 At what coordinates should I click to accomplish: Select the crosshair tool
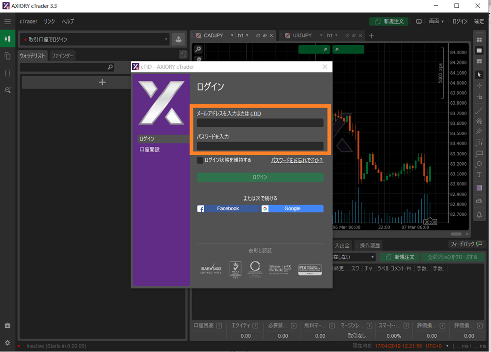479,86
